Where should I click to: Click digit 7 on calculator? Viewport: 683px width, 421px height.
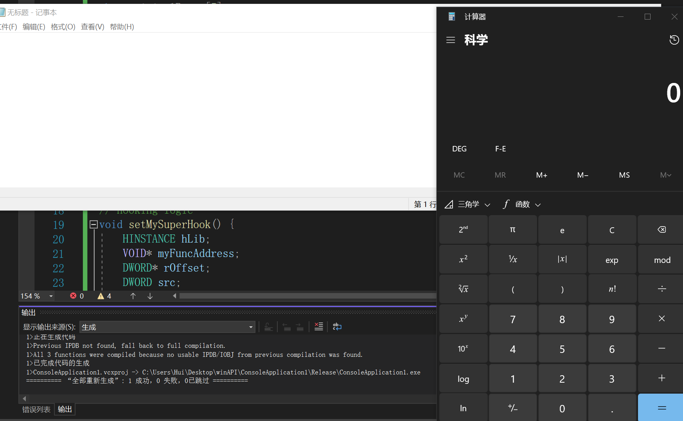[513, 319]
